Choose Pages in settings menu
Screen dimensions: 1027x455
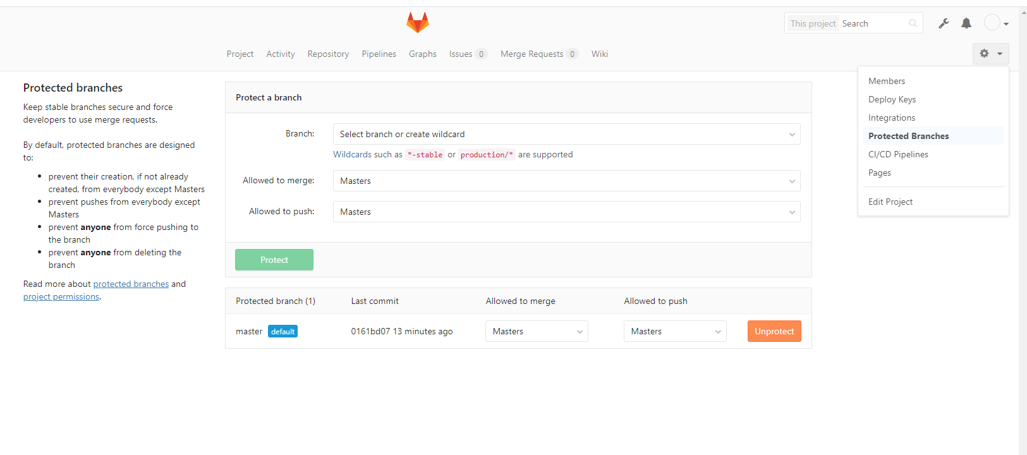pos(933,173)
